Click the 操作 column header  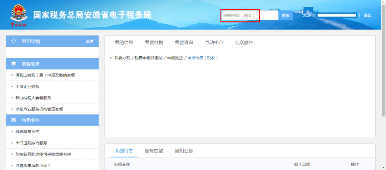(x=355, y=164)
